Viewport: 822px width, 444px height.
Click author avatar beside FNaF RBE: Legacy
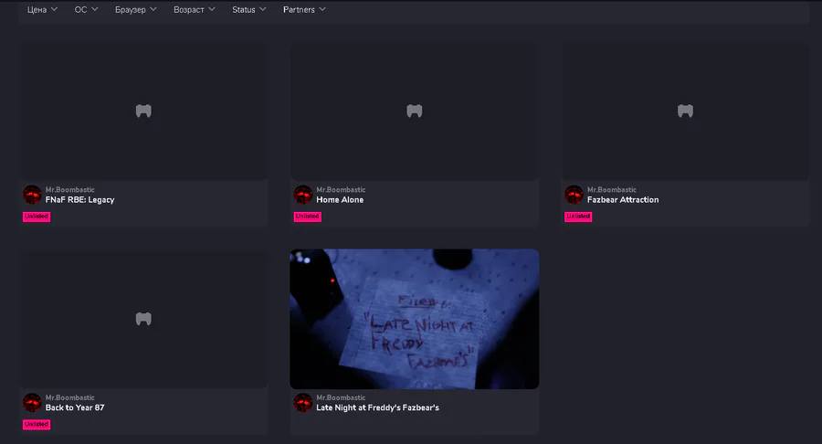[x=32, y=195]
